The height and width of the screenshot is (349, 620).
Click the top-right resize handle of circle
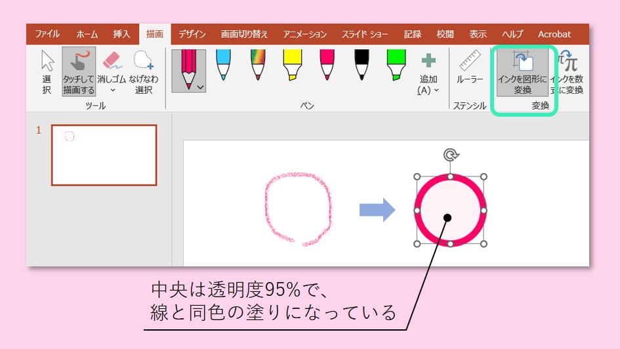point(484,176)
